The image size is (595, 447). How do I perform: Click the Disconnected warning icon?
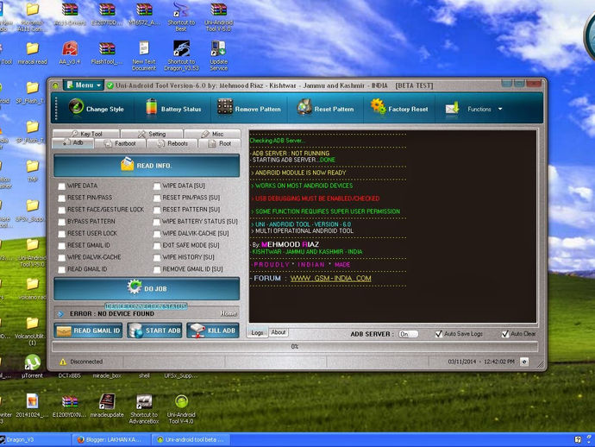(63, 362)
